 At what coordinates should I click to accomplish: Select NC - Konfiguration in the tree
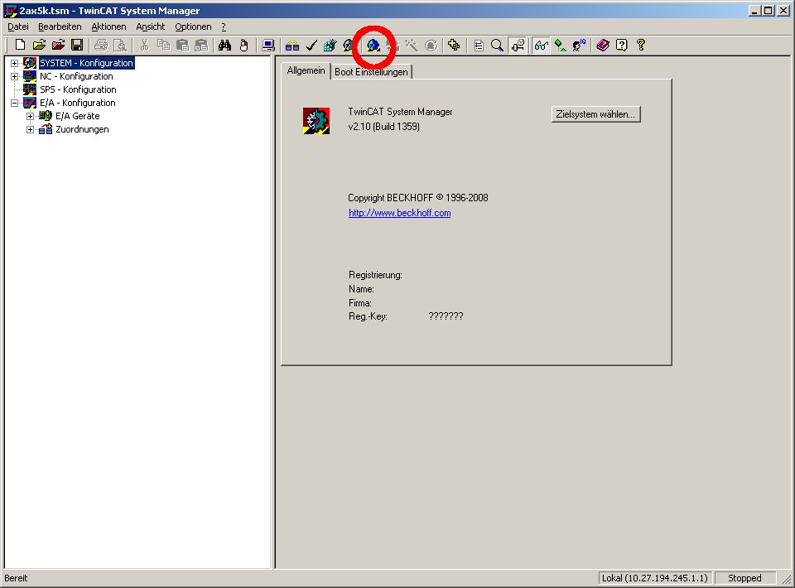tap(76, 76)
